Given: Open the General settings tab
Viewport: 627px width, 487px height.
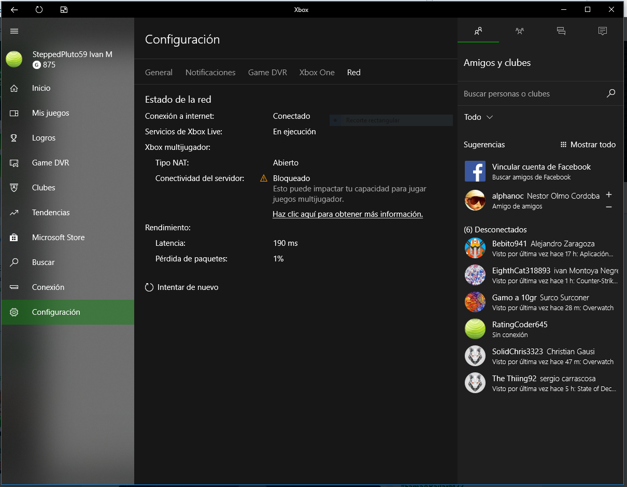Looking at the screenshot, I should pos(159,73).
